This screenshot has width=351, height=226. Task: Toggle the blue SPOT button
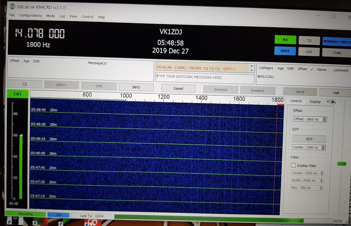[285, 51]
